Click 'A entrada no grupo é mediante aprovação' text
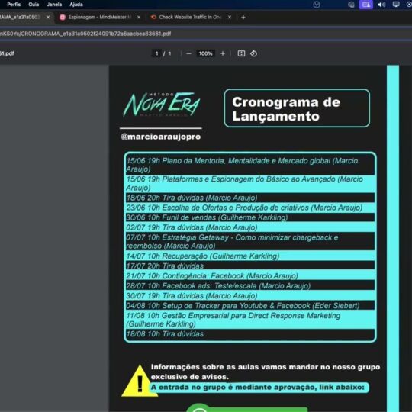Image resolution: width=412 pixels, height=412 pixels. click(258, 388)
